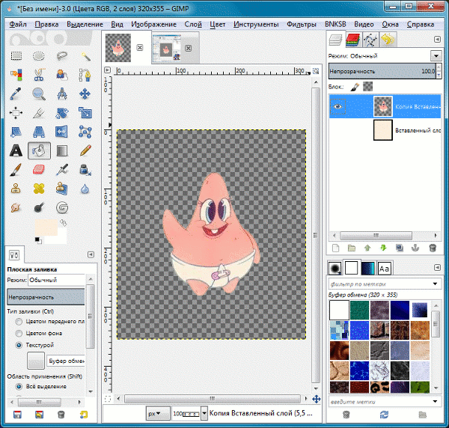This screenshot has width=449, height=428.
Task: Select the Fuzzy Select magic wand tool
Action: click(x=85, y=55)
